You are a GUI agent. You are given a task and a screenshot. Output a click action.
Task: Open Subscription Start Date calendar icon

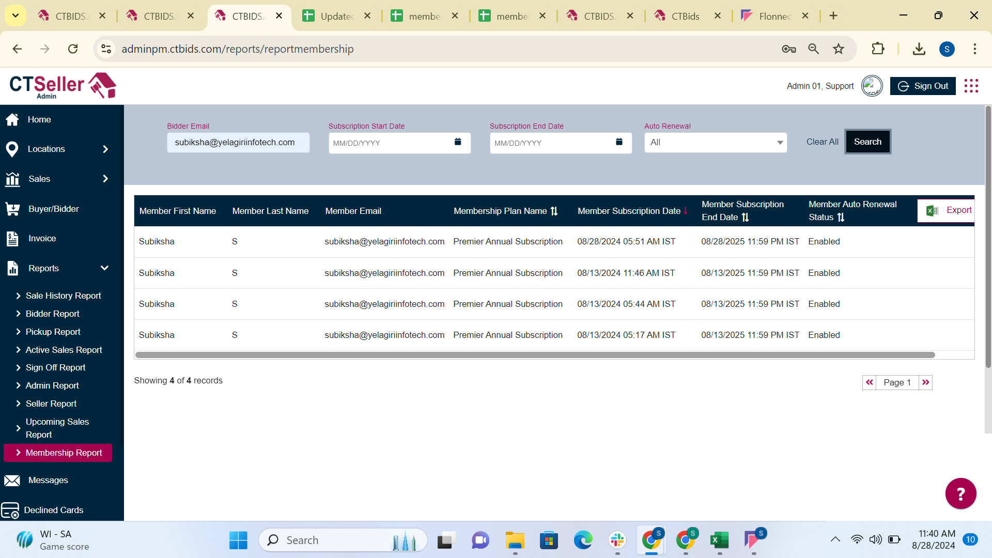tap(458, 142)
